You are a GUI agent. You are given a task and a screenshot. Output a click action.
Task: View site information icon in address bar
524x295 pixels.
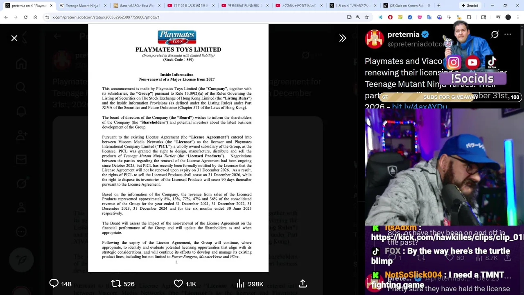tap(47, 17)
